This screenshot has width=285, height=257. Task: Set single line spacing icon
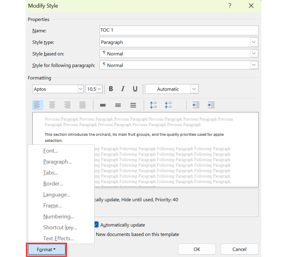click(x=103, y=105)
